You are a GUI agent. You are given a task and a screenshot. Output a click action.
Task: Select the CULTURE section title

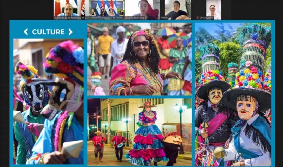point(48,32)
